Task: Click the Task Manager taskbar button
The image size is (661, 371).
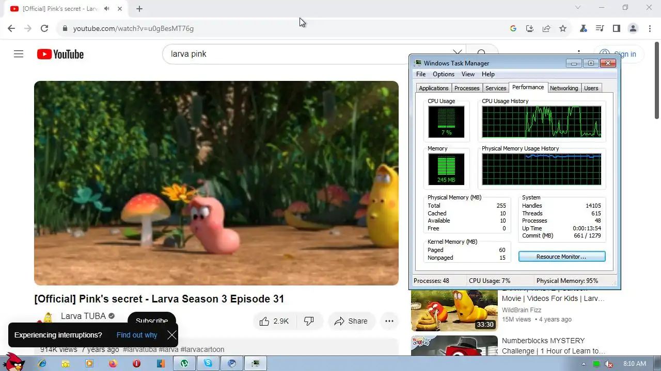Action: click(255, 363)
